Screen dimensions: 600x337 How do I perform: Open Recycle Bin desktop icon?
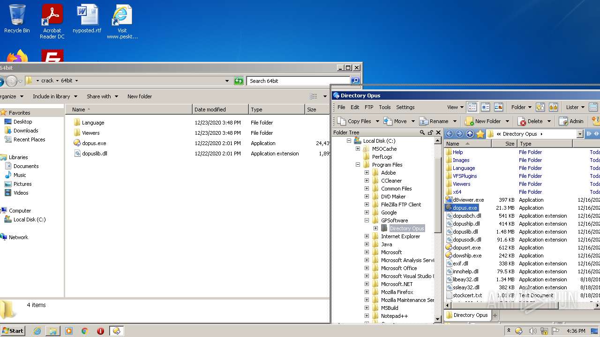point(17,19)
